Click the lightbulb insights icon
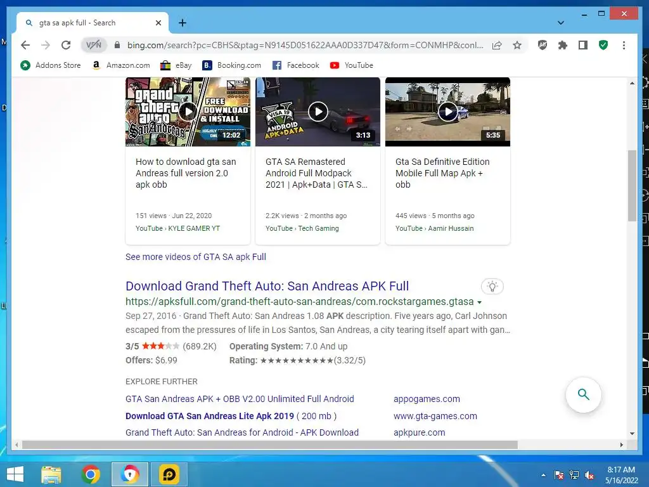 point(492,286)
